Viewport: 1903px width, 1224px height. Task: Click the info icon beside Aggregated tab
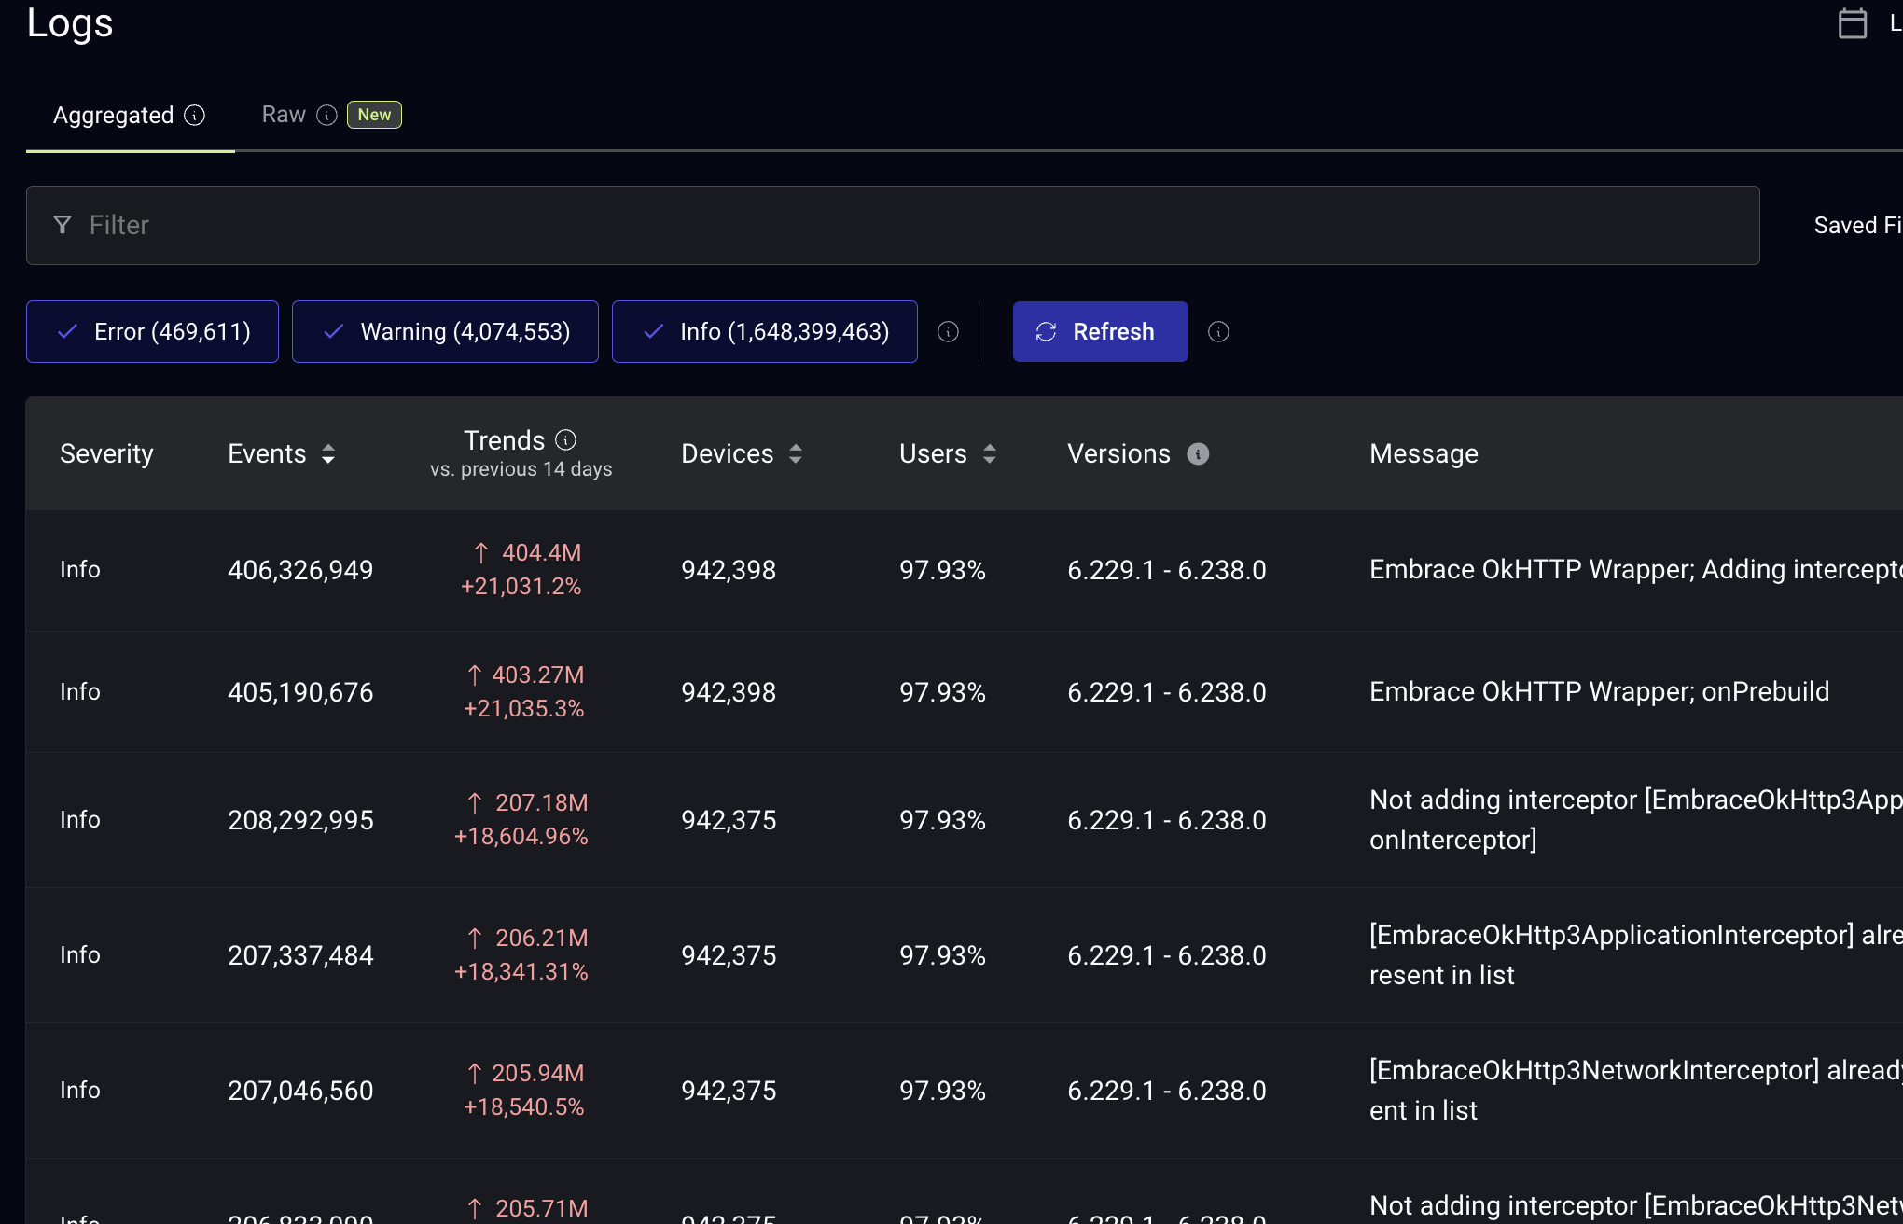click(194, 115)
